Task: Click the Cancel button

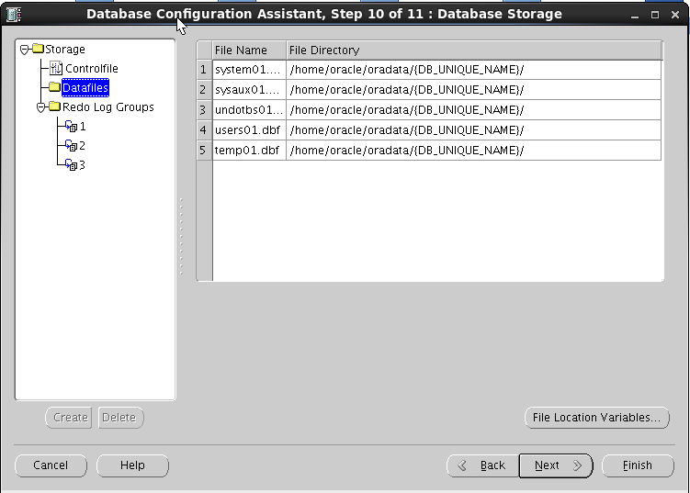Action: (x=51, y=465)
